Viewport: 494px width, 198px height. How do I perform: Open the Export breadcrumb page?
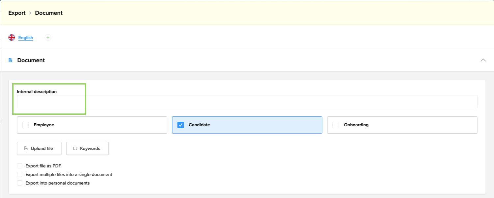click(x=17, y=13)
